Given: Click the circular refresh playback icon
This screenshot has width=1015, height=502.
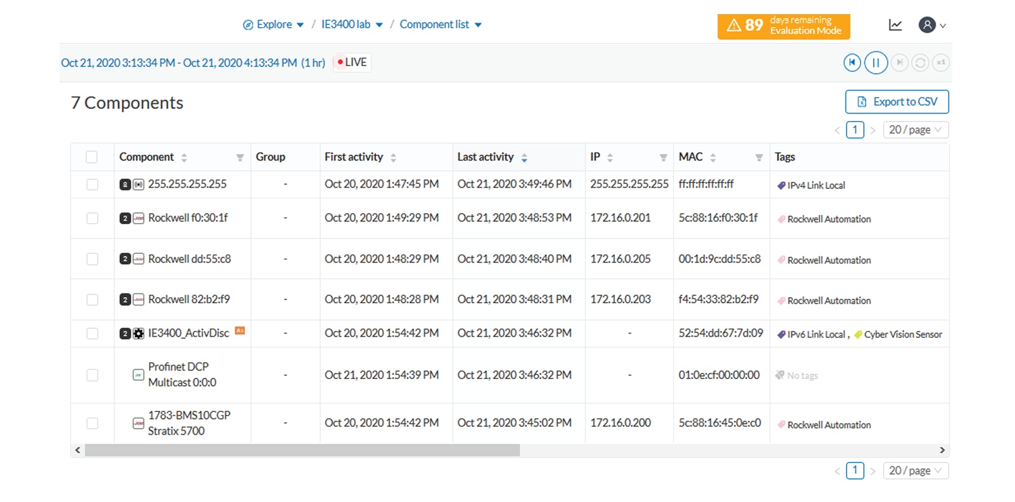Looking at the screenshot, I should point(920,63).
